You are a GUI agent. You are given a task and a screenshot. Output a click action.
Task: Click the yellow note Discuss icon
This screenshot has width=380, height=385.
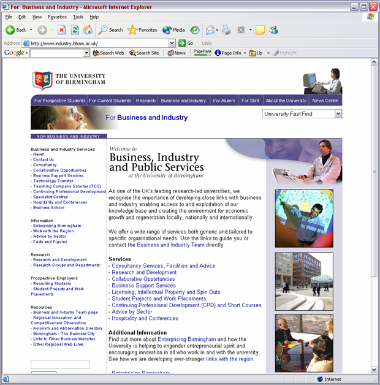pos(260,30)
